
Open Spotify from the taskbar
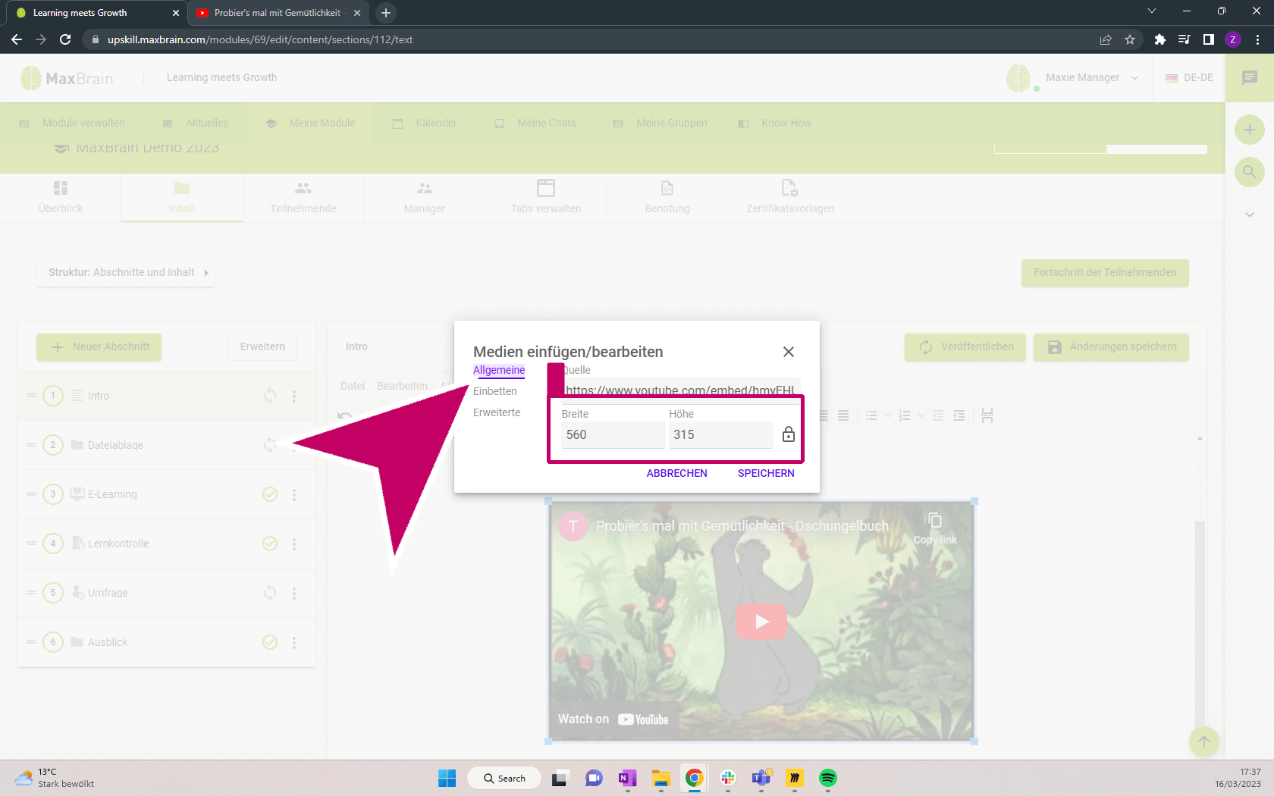point(828,779)
